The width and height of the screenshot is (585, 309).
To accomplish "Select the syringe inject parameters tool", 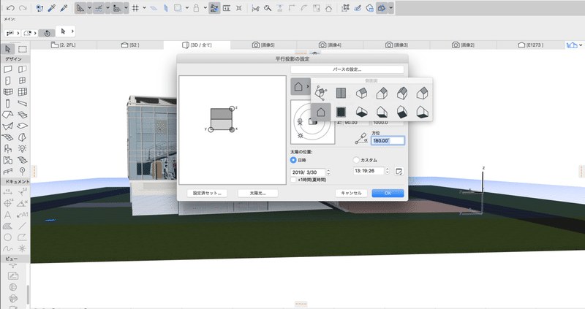I will [64, 8].
